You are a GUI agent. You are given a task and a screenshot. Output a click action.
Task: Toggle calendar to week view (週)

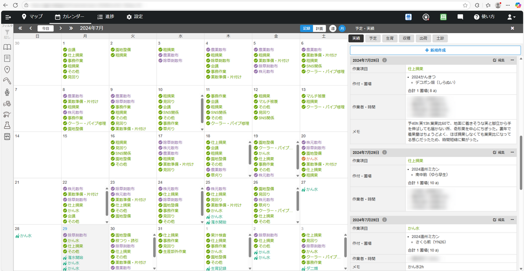pos(333,28)
